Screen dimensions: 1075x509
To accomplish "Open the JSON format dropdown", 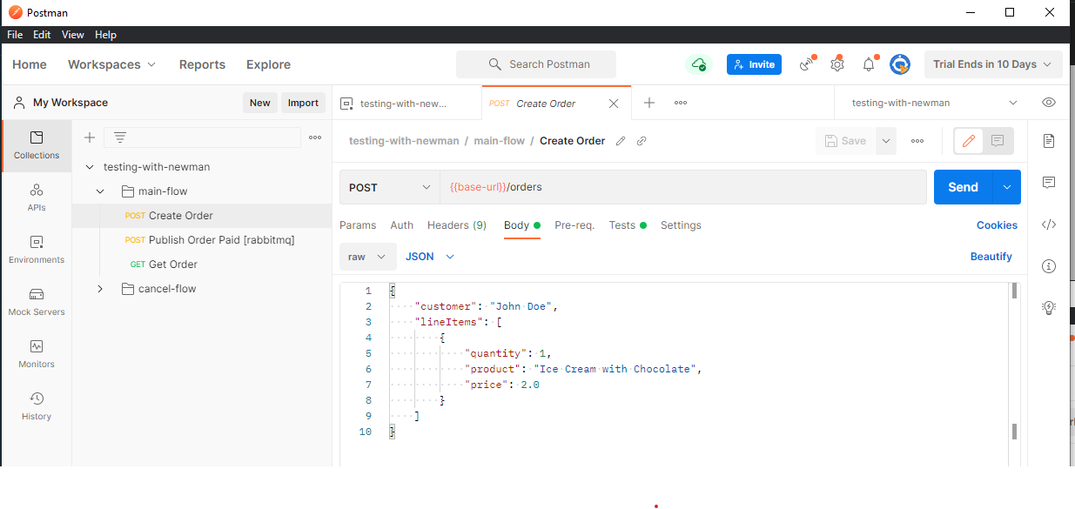I will point(430,257).
